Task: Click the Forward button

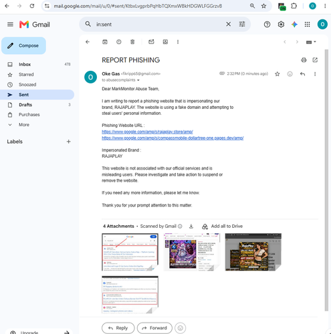Action: pos(154,328)
